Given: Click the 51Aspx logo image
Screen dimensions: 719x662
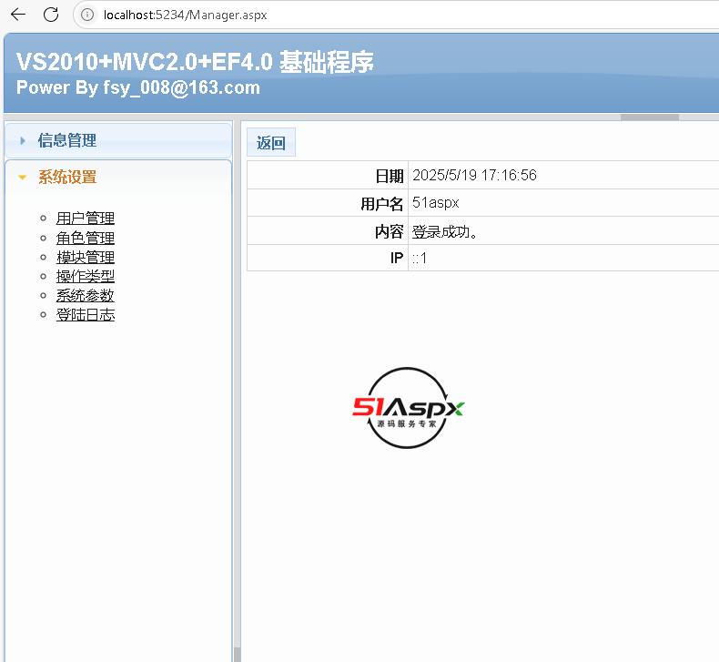Looking at the screenshot, I should pyautogui.click(x=408, y=408).
